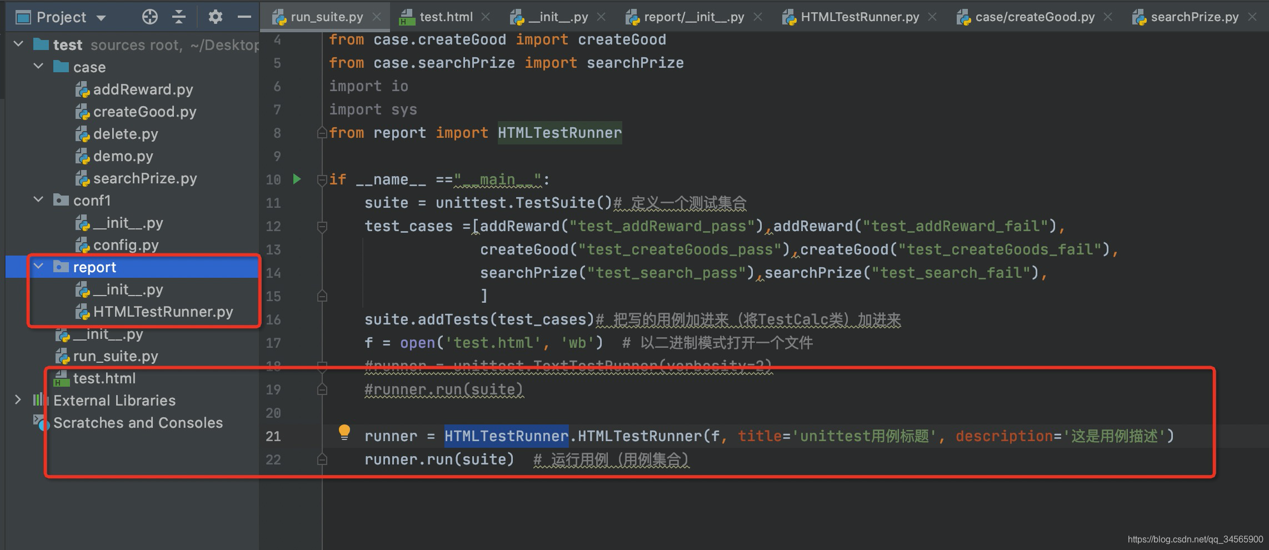Click the locate-in-project target icon
1269x550 pixels.
(149, 17)
